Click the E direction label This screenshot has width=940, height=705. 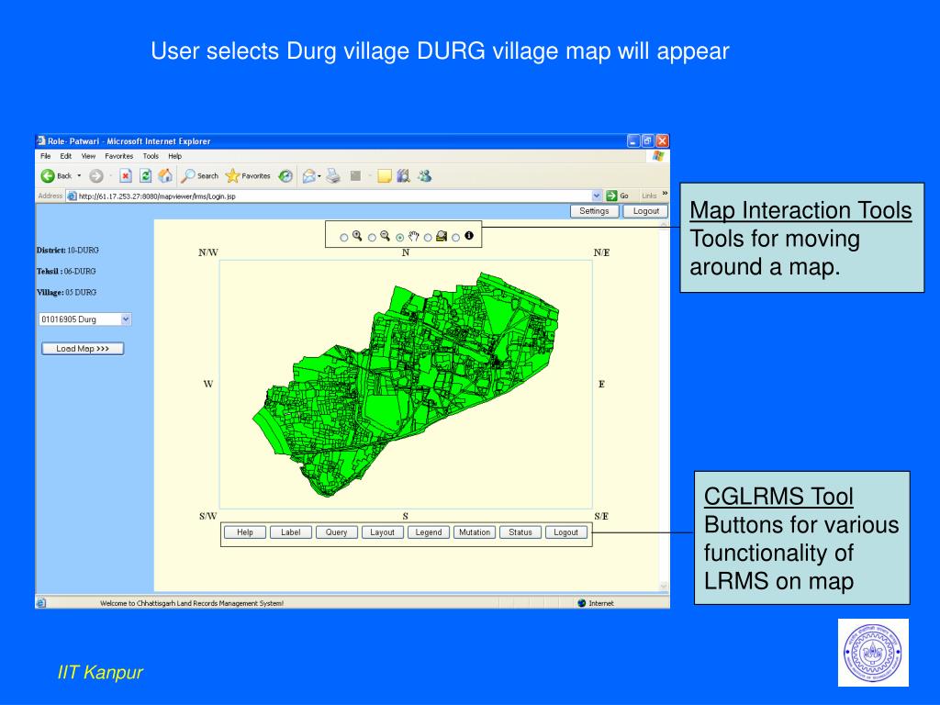point(601,385)
